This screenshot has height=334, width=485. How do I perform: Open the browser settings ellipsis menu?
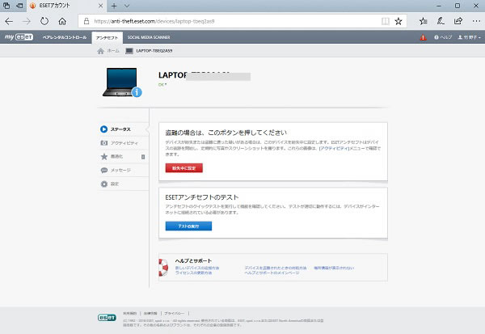[x=476, y=21]
